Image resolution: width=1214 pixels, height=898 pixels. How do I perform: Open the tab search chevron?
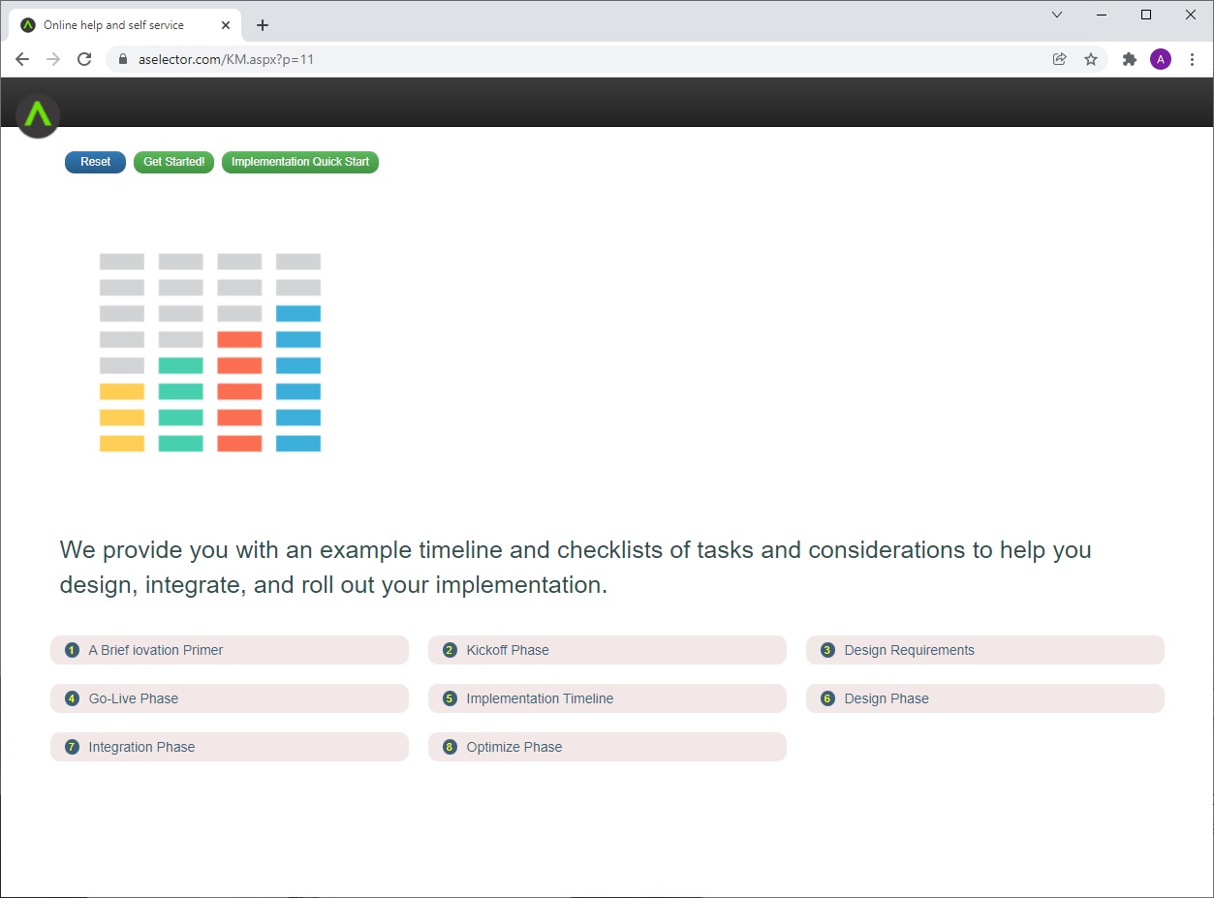[1057, 15]
